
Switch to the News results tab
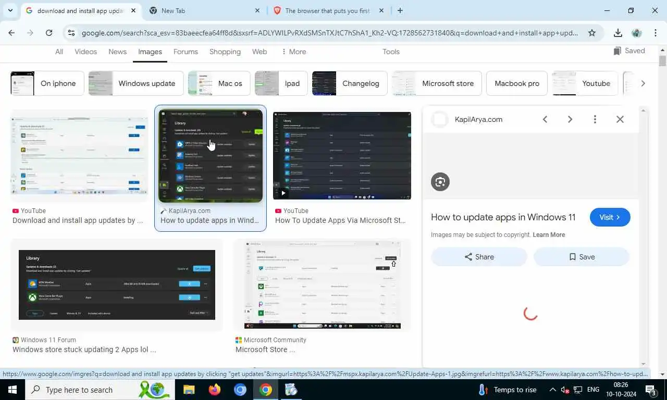point(117,52)
